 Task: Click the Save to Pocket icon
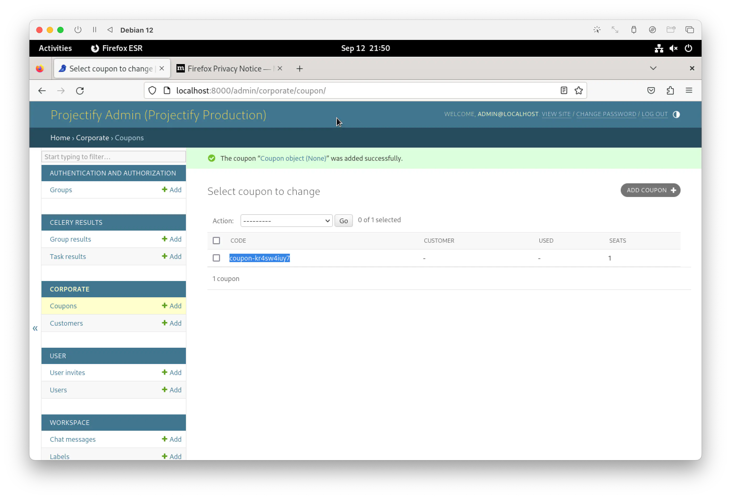point(651,91)
